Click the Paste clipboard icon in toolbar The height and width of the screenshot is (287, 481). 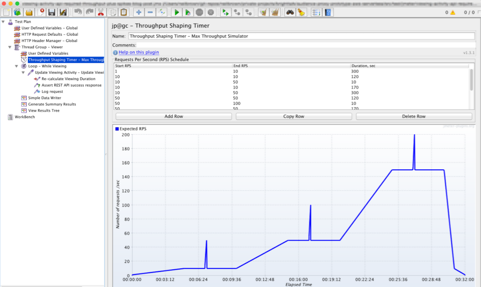click(124, 12)
